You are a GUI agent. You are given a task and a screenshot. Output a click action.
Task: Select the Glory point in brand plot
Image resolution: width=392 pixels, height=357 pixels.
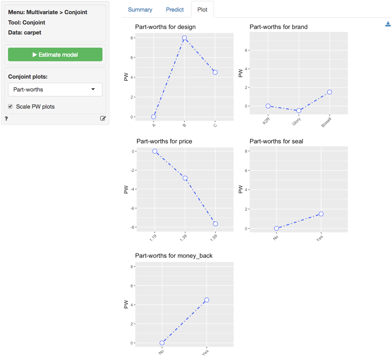(x=299, y=111)
